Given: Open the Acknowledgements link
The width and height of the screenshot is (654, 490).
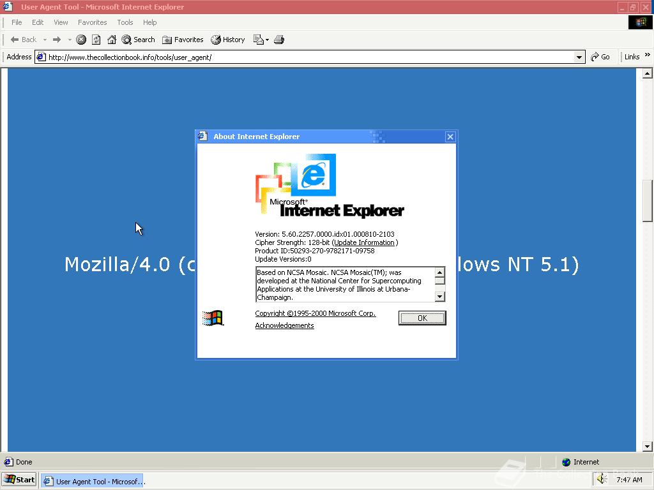Looking at the screenshot, I should coord(284,325).
